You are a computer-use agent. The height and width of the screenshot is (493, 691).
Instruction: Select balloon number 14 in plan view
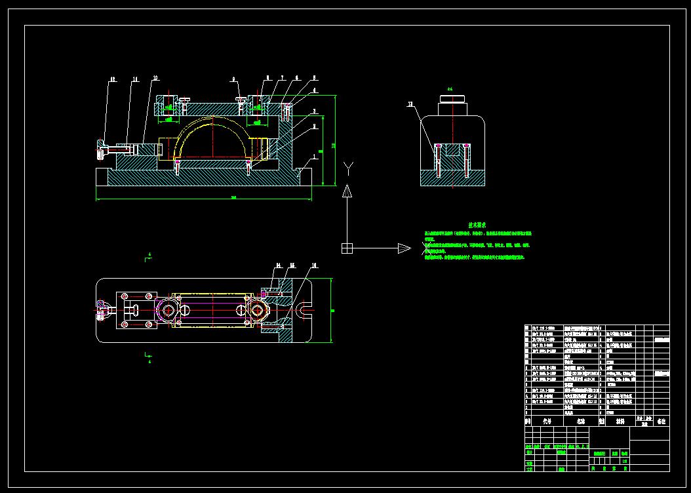click(x=279, y=266)
